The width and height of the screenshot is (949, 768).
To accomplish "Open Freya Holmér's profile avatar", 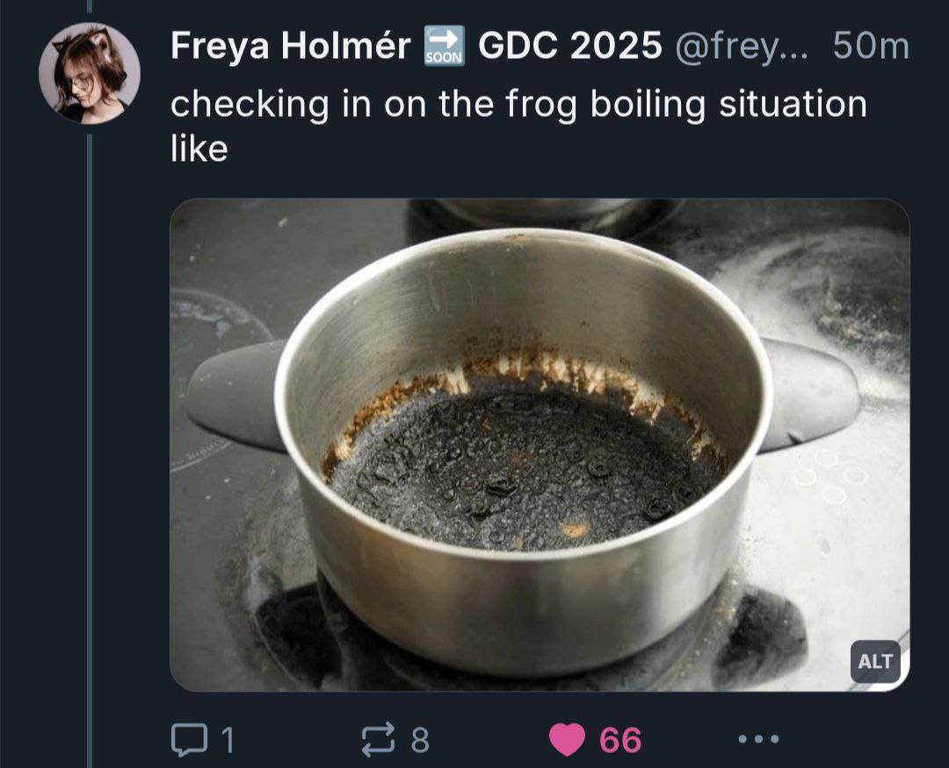I will pos(90,73).
